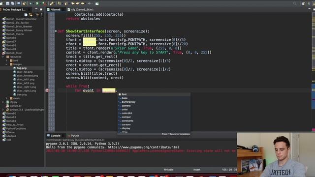Expand the python_3.8 interpreter node
315x177 pixels.
coord(3,110)
